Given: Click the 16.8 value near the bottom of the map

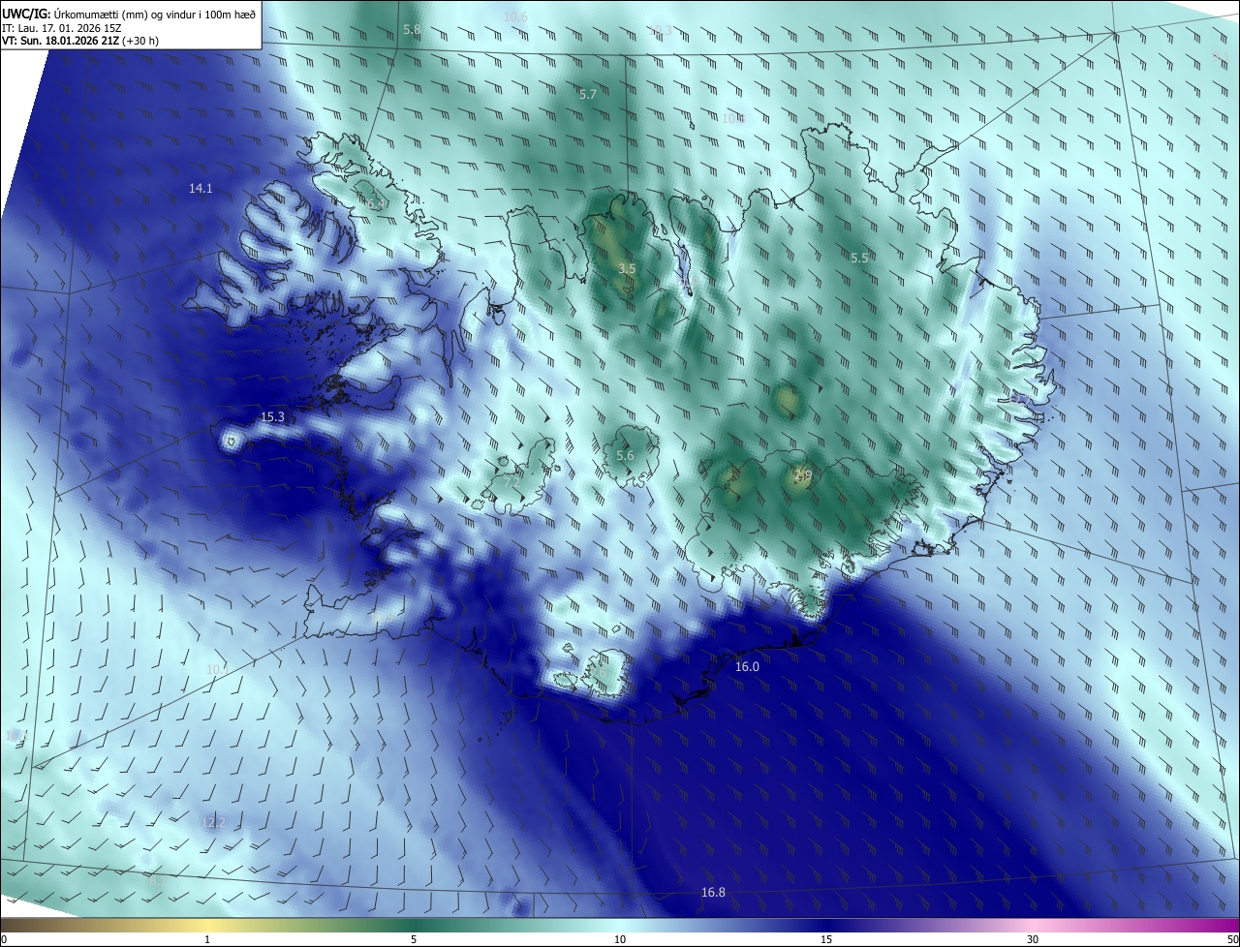Looking at the screenshot, I should coord(713,893).
